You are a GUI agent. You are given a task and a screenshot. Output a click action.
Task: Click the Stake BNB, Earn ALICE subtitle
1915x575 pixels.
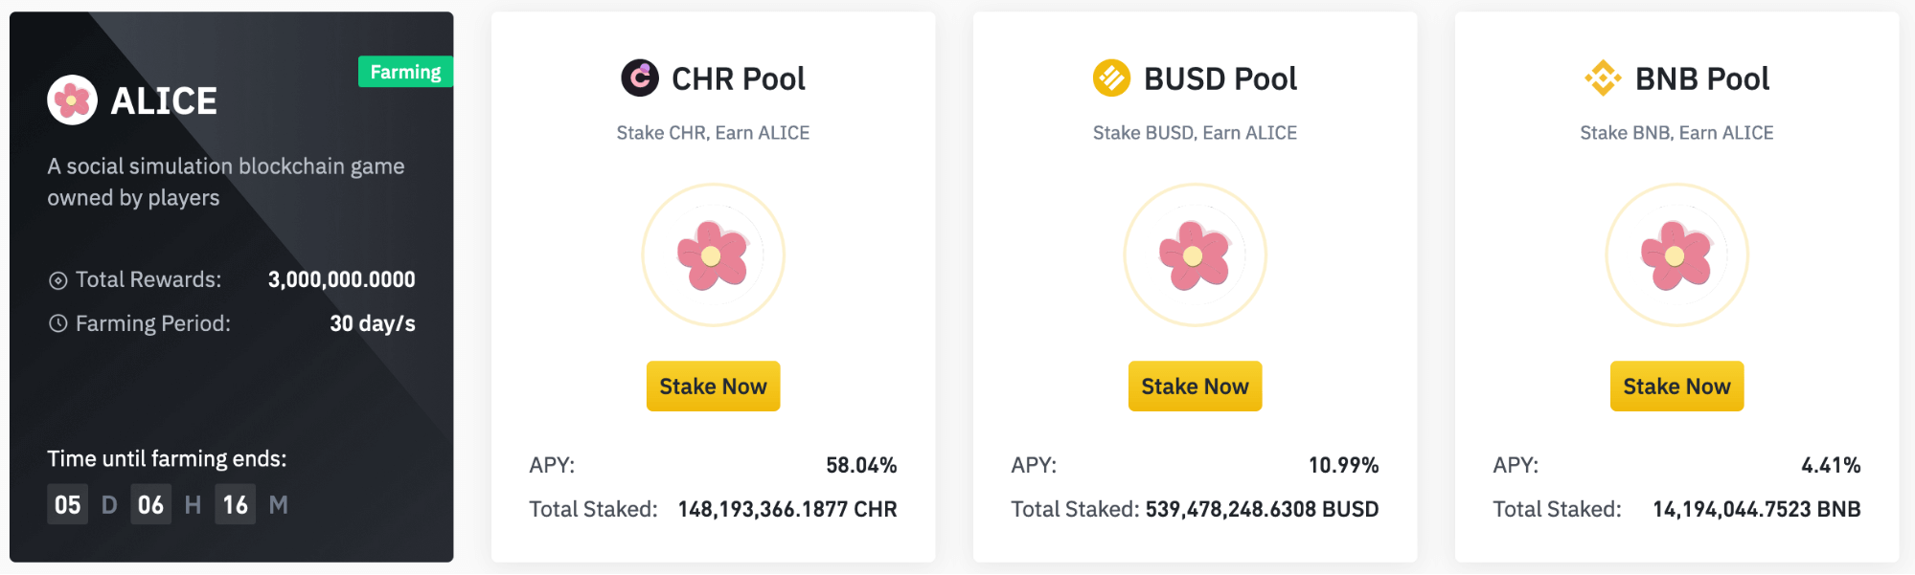(1676, 132)
